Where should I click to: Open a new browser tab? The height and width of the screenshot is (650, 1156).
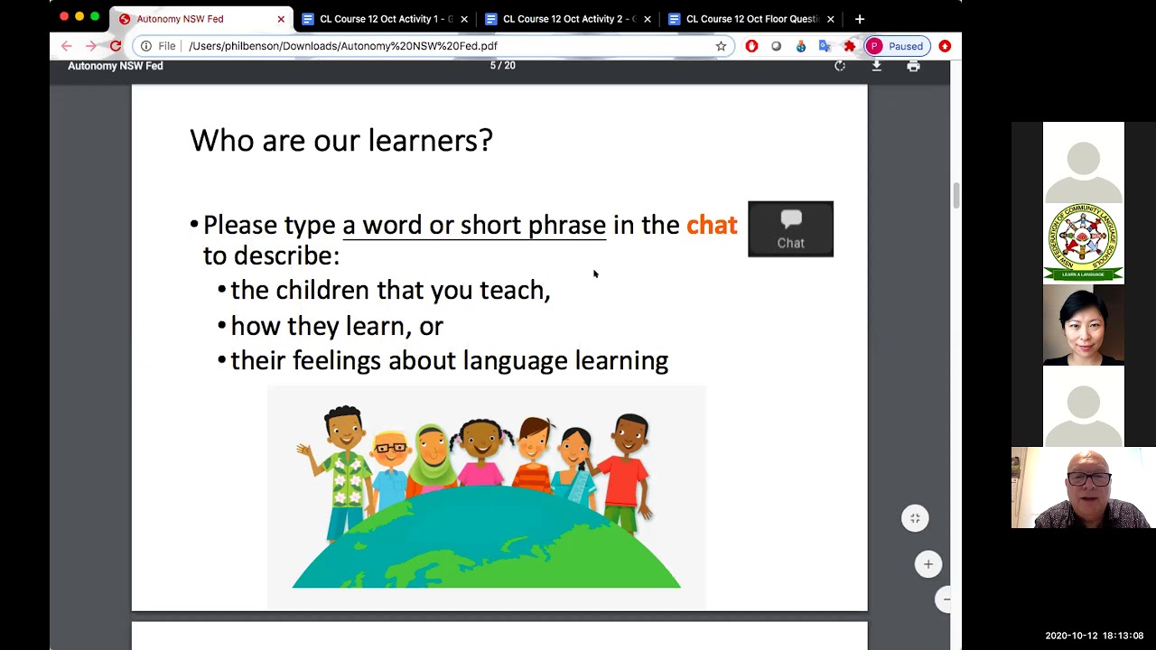(860, 19)
